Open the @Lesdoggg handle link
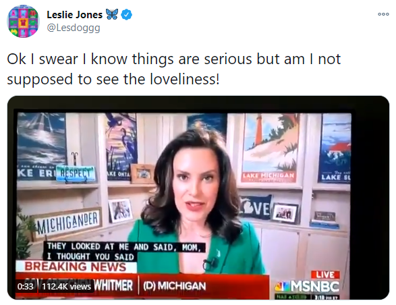The height and width of the screenshot is (305, 396). click(74, 28)
